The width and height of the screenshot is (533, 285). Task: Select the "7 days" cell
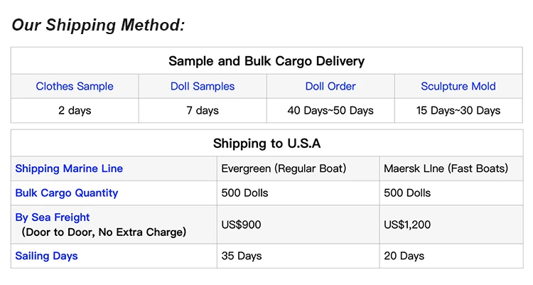coord(203,110)
